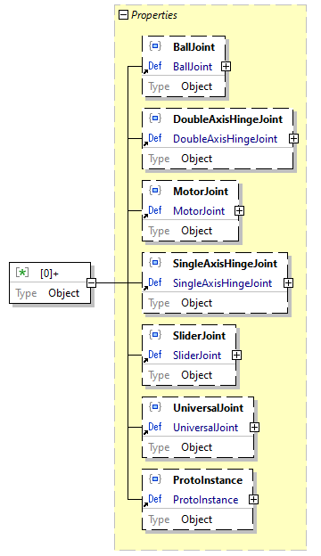Click the BallJoint reference arrow icon

[145, 71]
